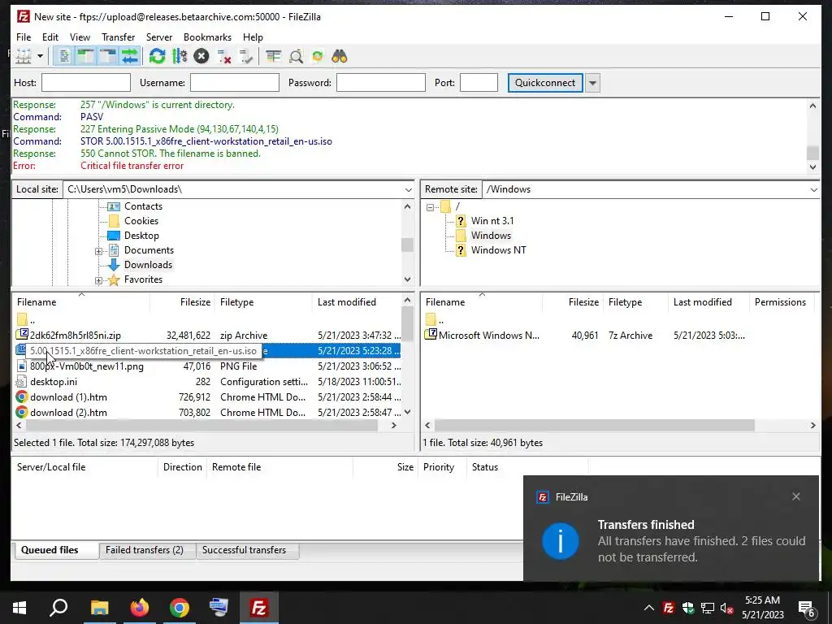Switch to Queued files tab
This screenshot has height=624, width=832.
tap(55, 550)
